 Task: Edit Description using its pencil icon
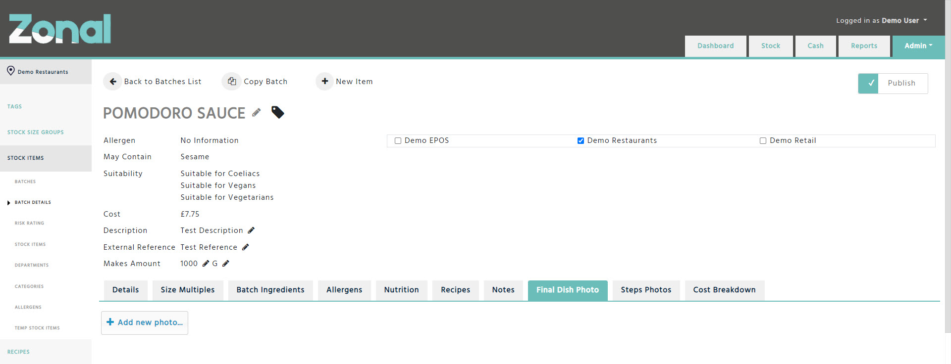pyautogui.click(x=251, y=230)
